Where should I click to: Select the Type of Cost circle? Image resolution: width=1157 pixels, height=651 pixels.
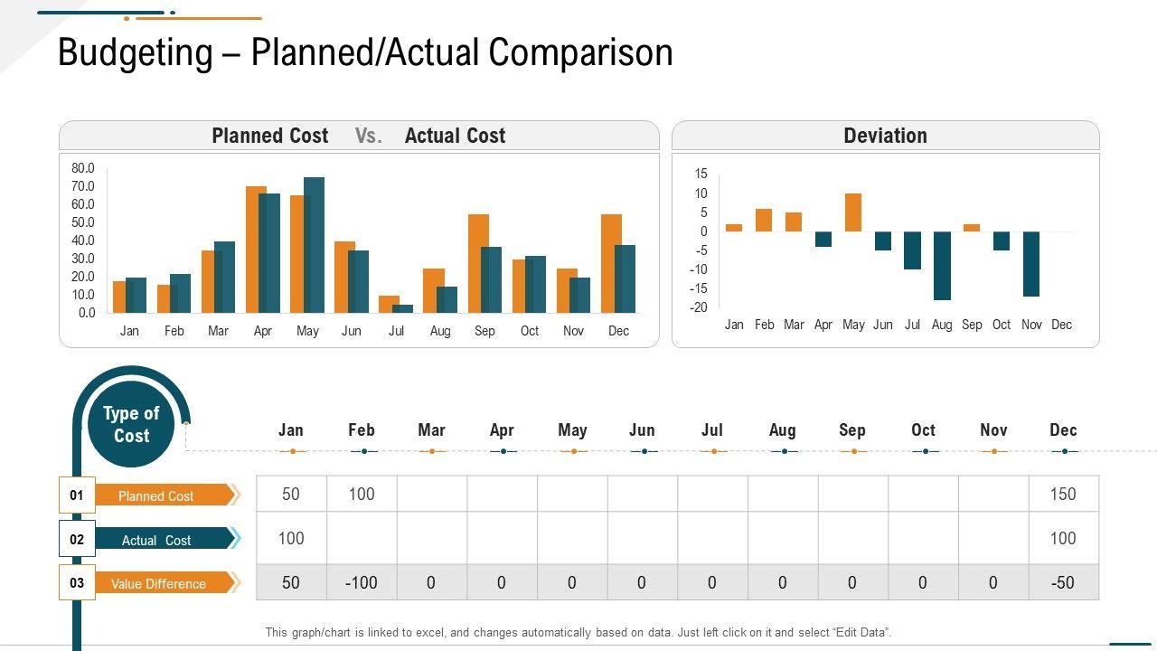(x=131, y=425)
